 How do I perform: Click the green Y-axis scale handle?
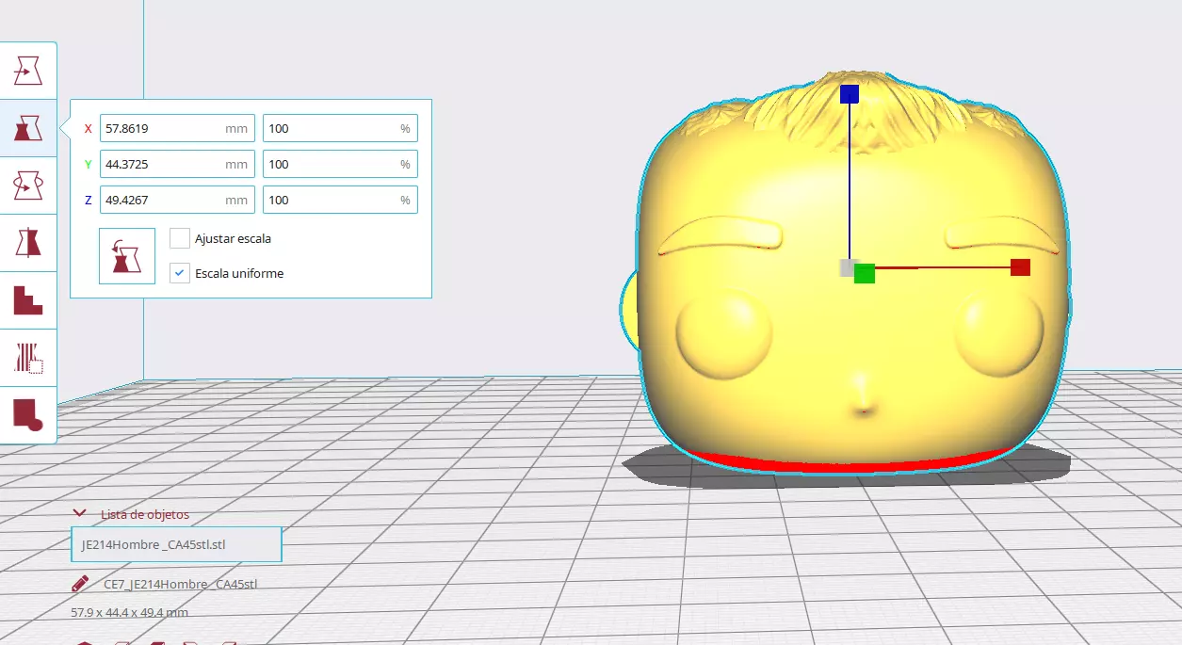coord(865,274)
